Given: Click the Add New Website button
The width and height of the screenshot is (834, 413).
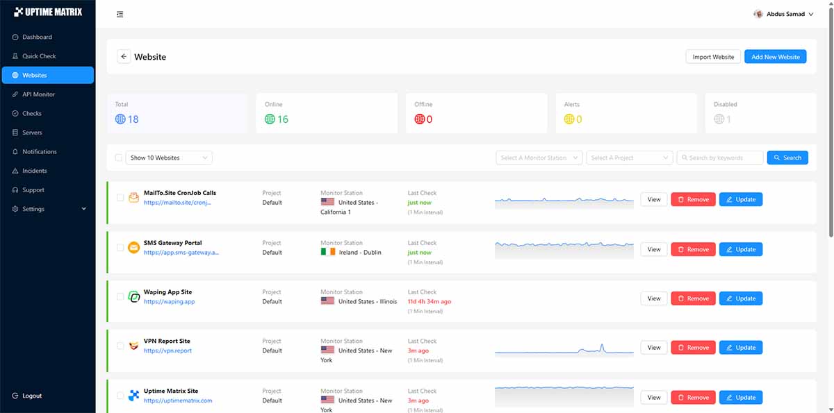Looking at the screenshot, I should click(776, 57).
